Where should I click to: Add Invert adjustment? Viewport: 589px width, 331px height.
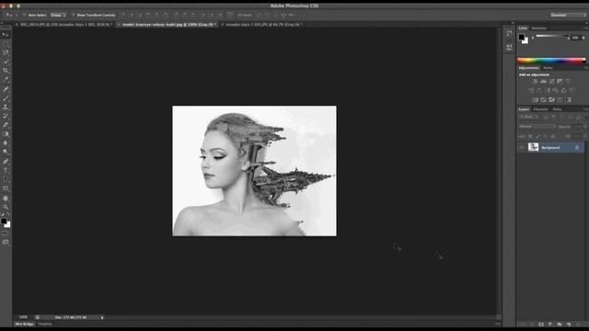point(535,100)
